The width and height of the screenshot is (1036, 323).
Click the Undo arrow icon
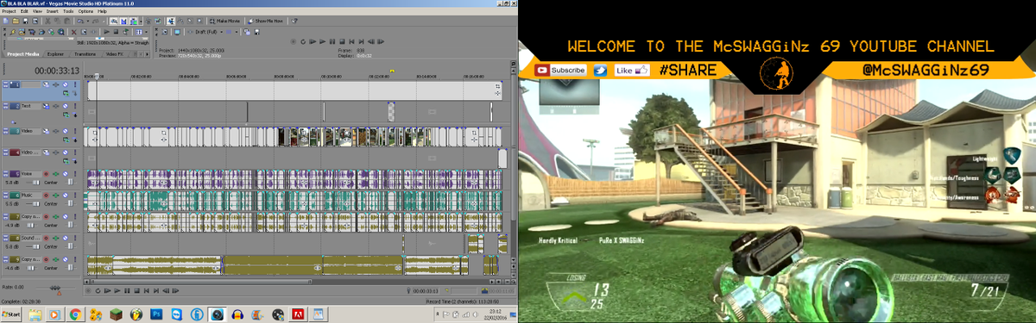click(80, 21)
